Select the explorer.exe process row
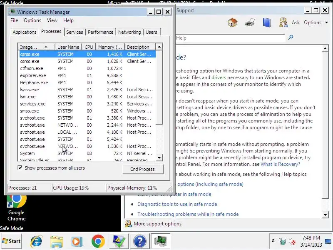 (87, 75)
